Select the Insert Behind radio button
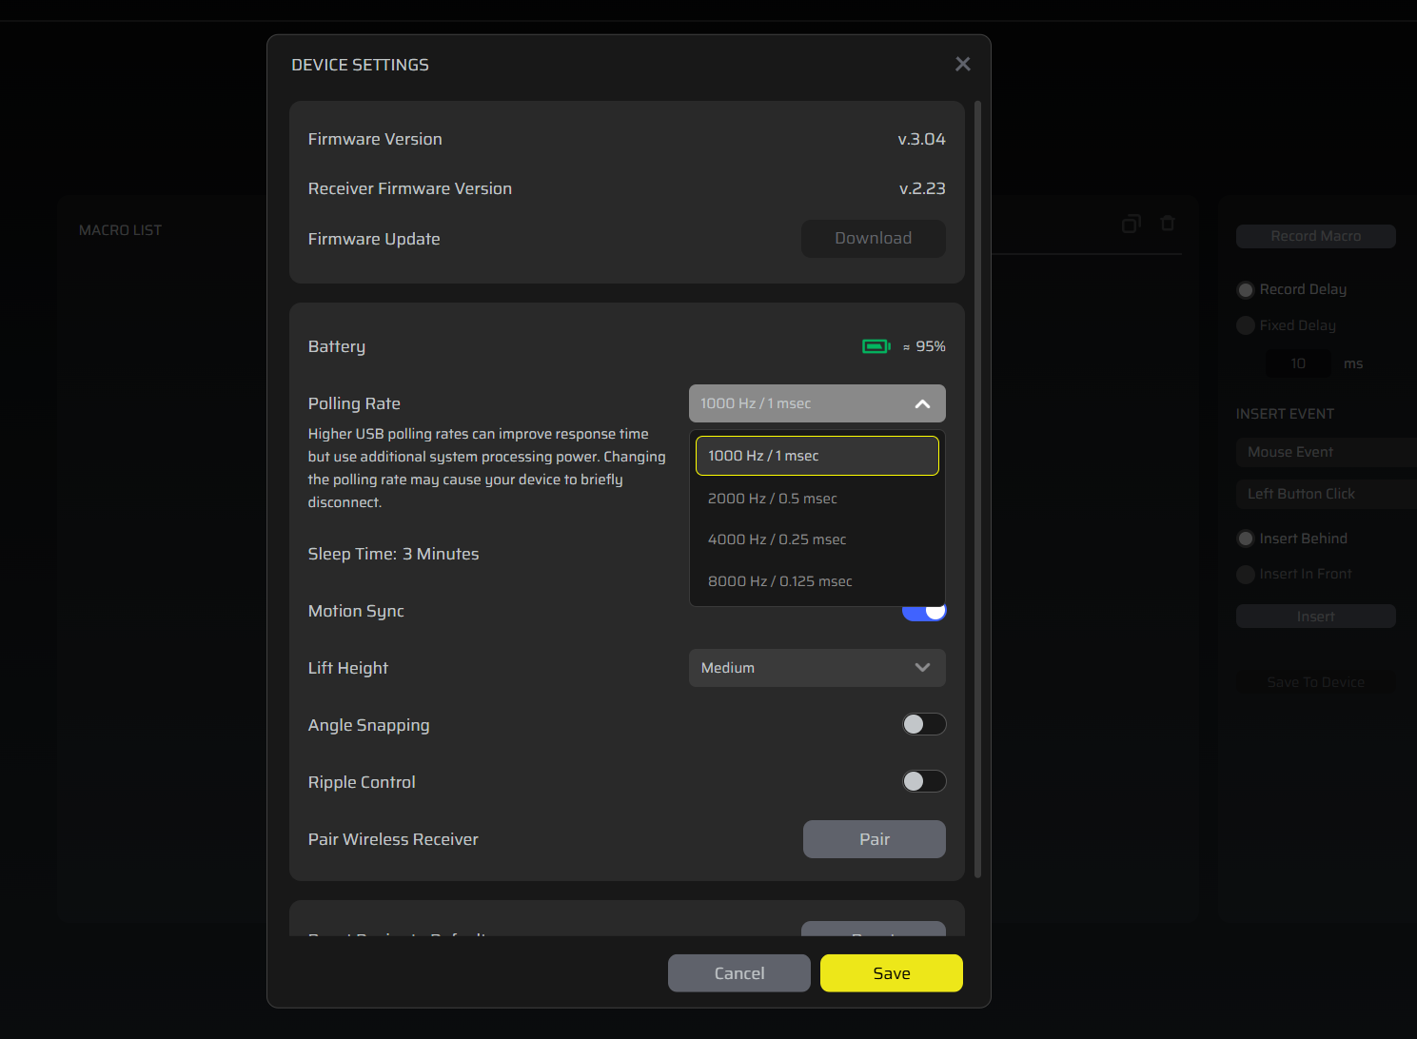Viewport: 1417px width, 1039px height. (1245, 539)
